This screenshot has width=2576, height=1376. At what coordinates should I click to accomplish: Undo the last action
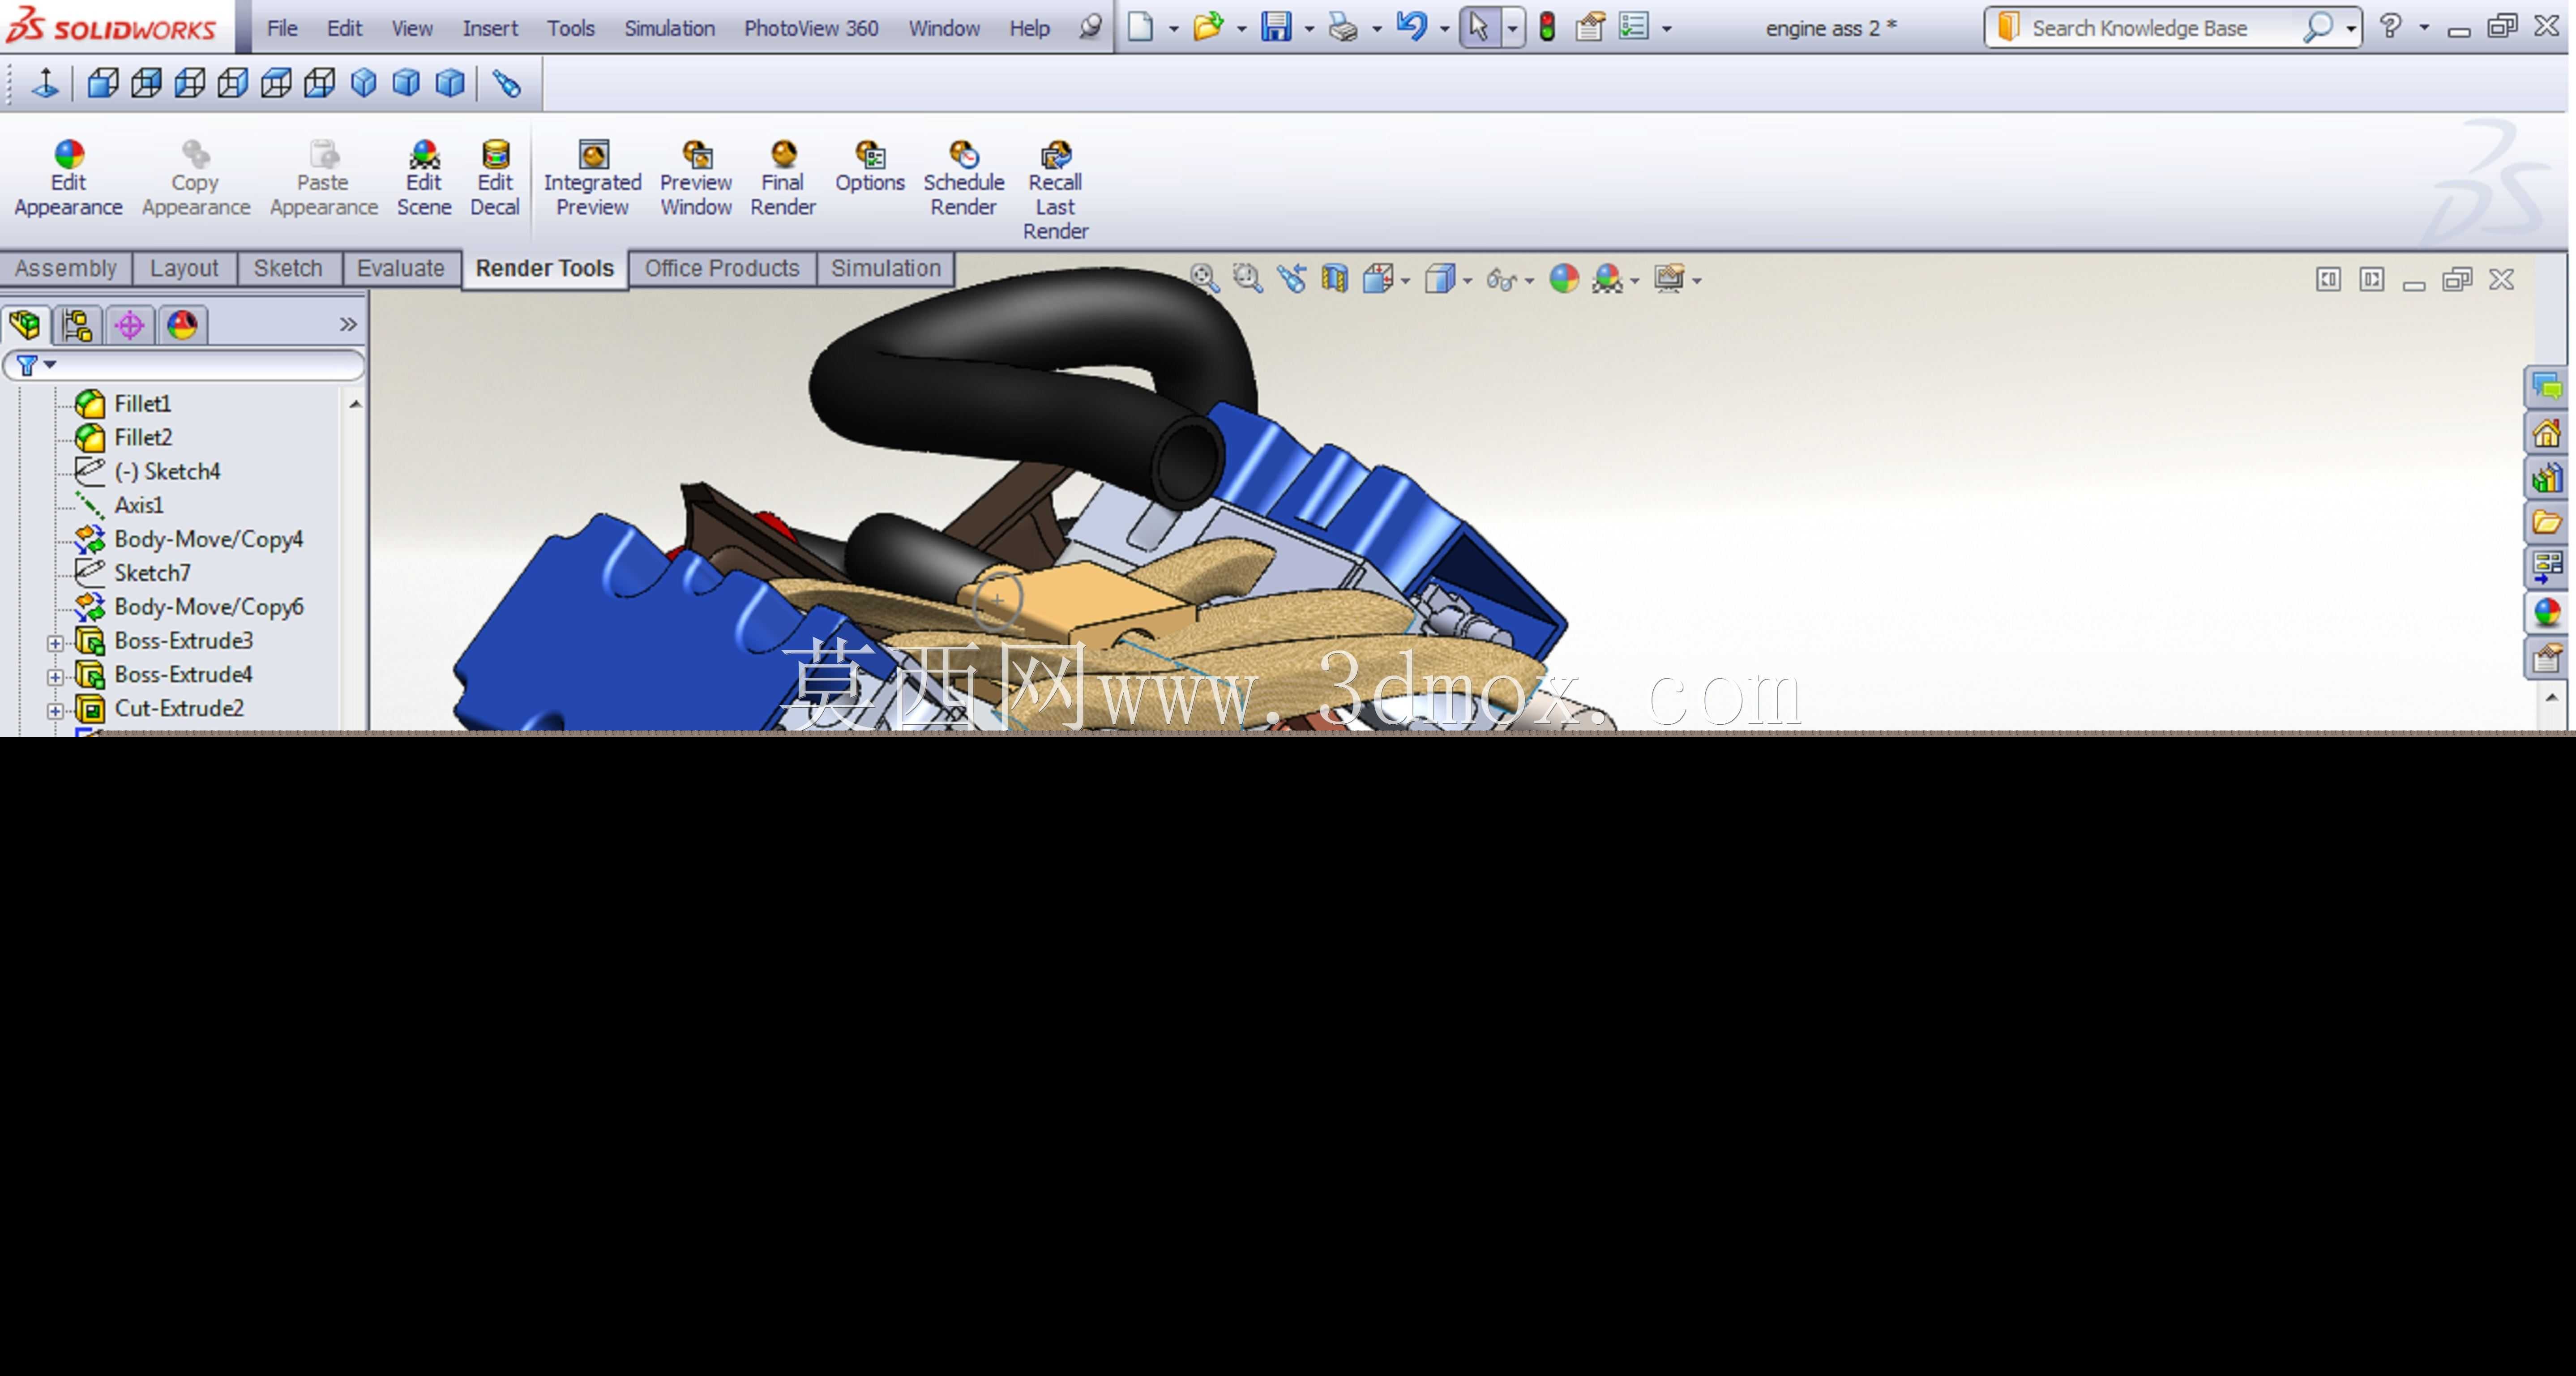pos(1411,27)
